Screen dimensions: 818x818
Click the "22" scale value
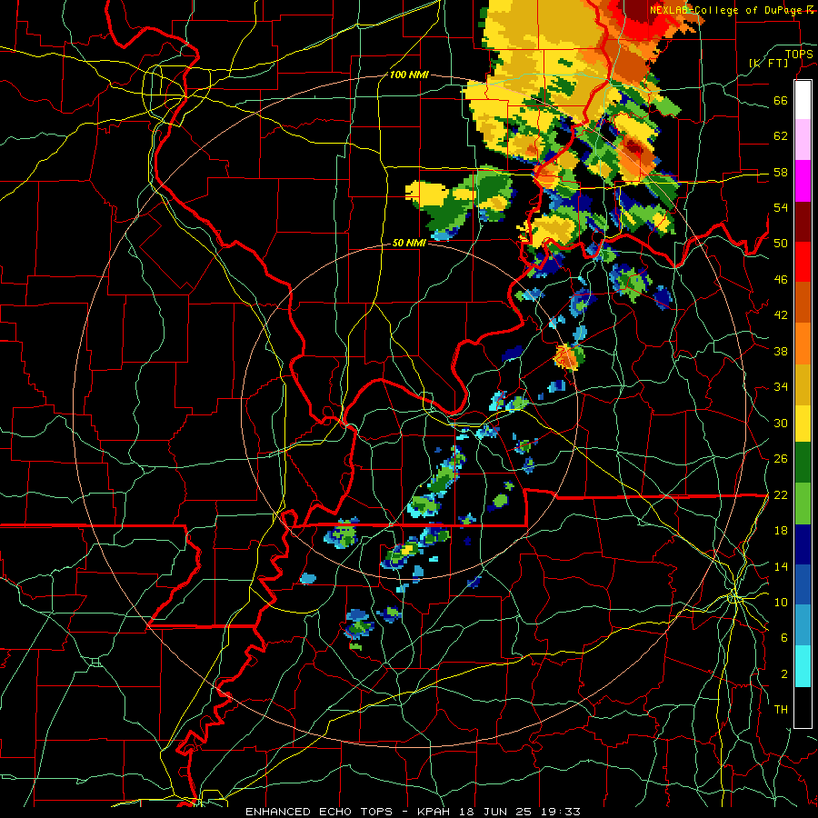pos(781,494)
